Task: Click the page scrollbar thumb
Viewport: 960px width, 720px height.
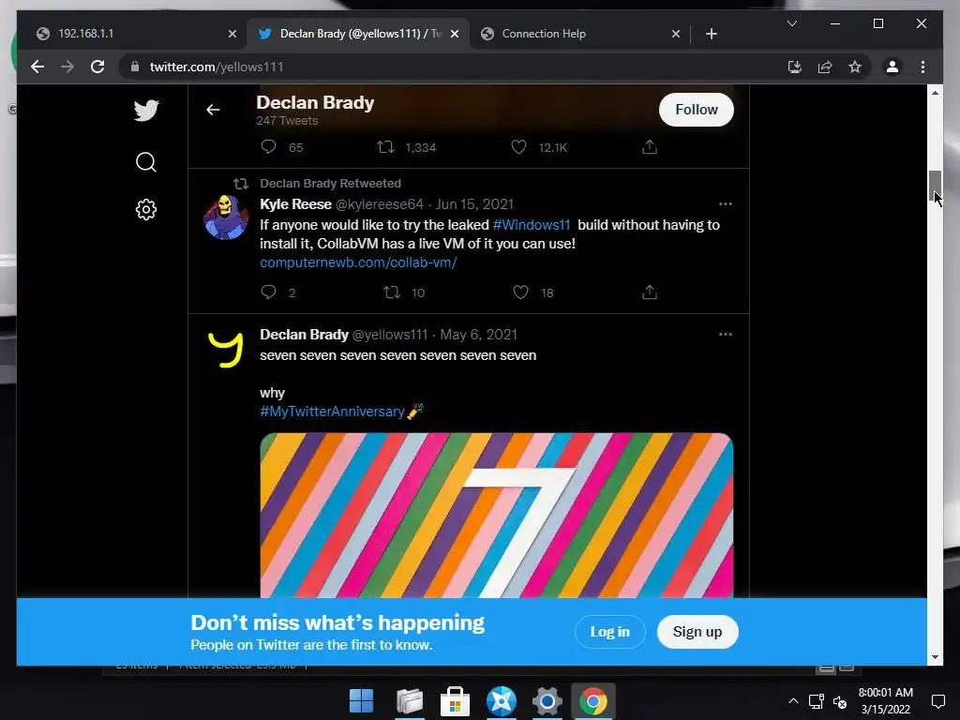Action: [935, 185]
